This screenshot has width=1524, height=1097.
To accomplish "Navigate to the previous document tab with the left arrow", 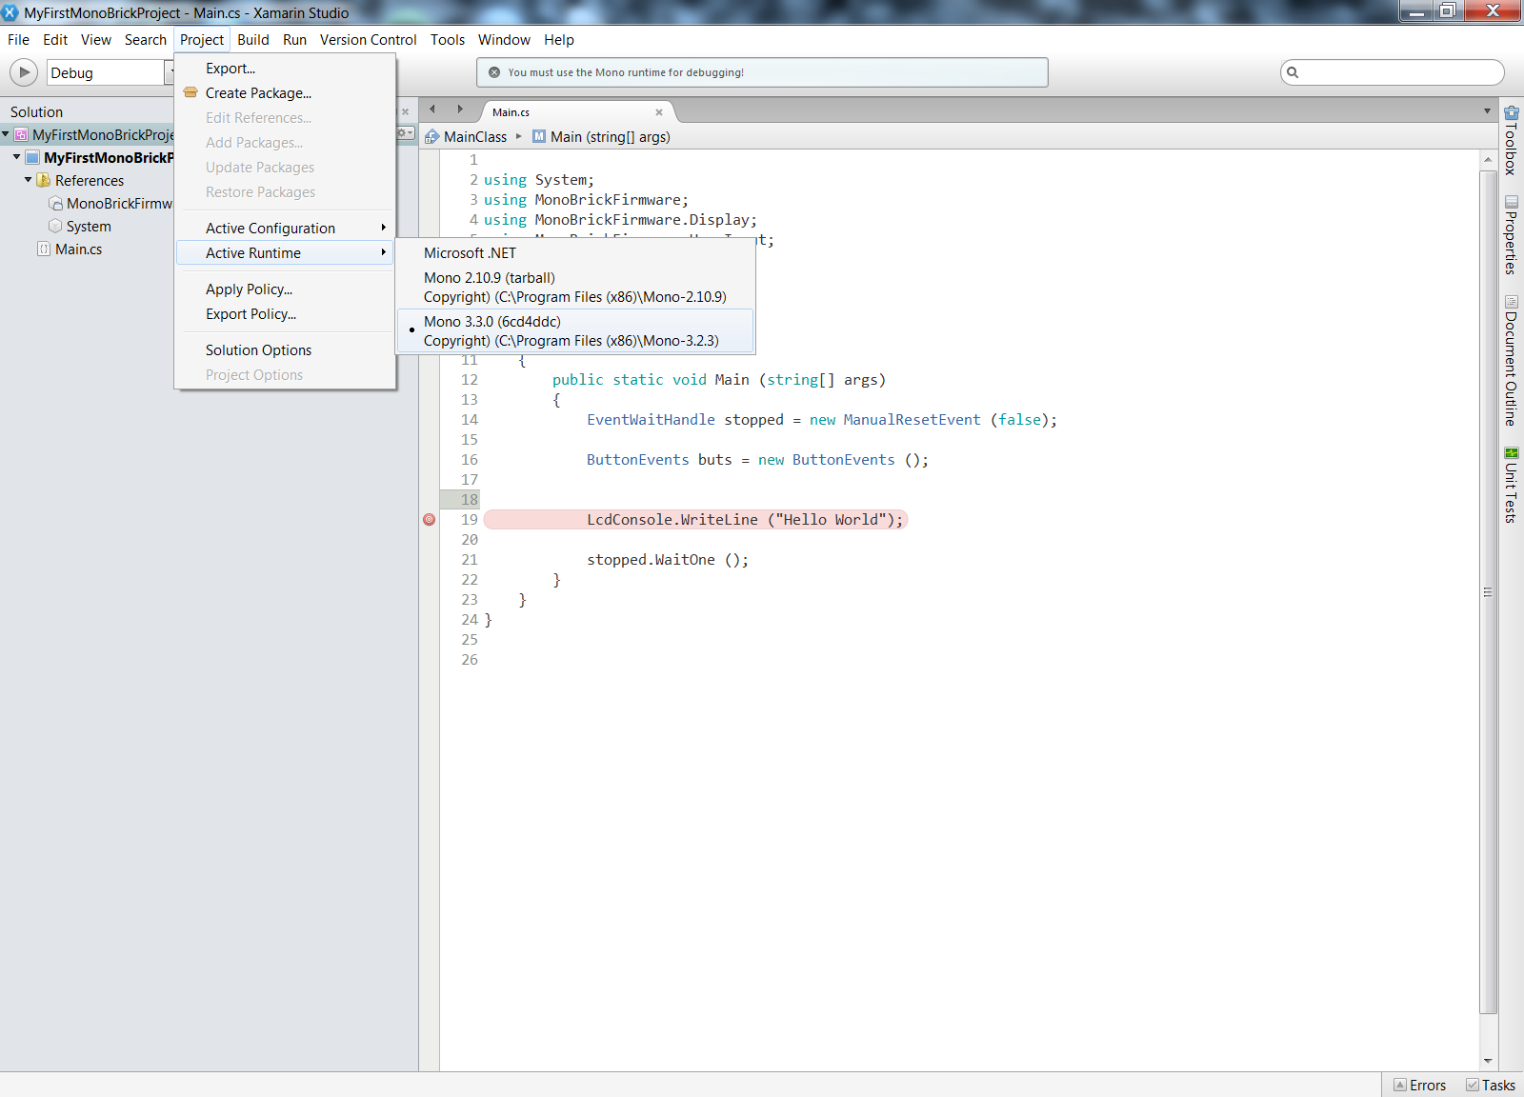I will (x=432, y=110).
